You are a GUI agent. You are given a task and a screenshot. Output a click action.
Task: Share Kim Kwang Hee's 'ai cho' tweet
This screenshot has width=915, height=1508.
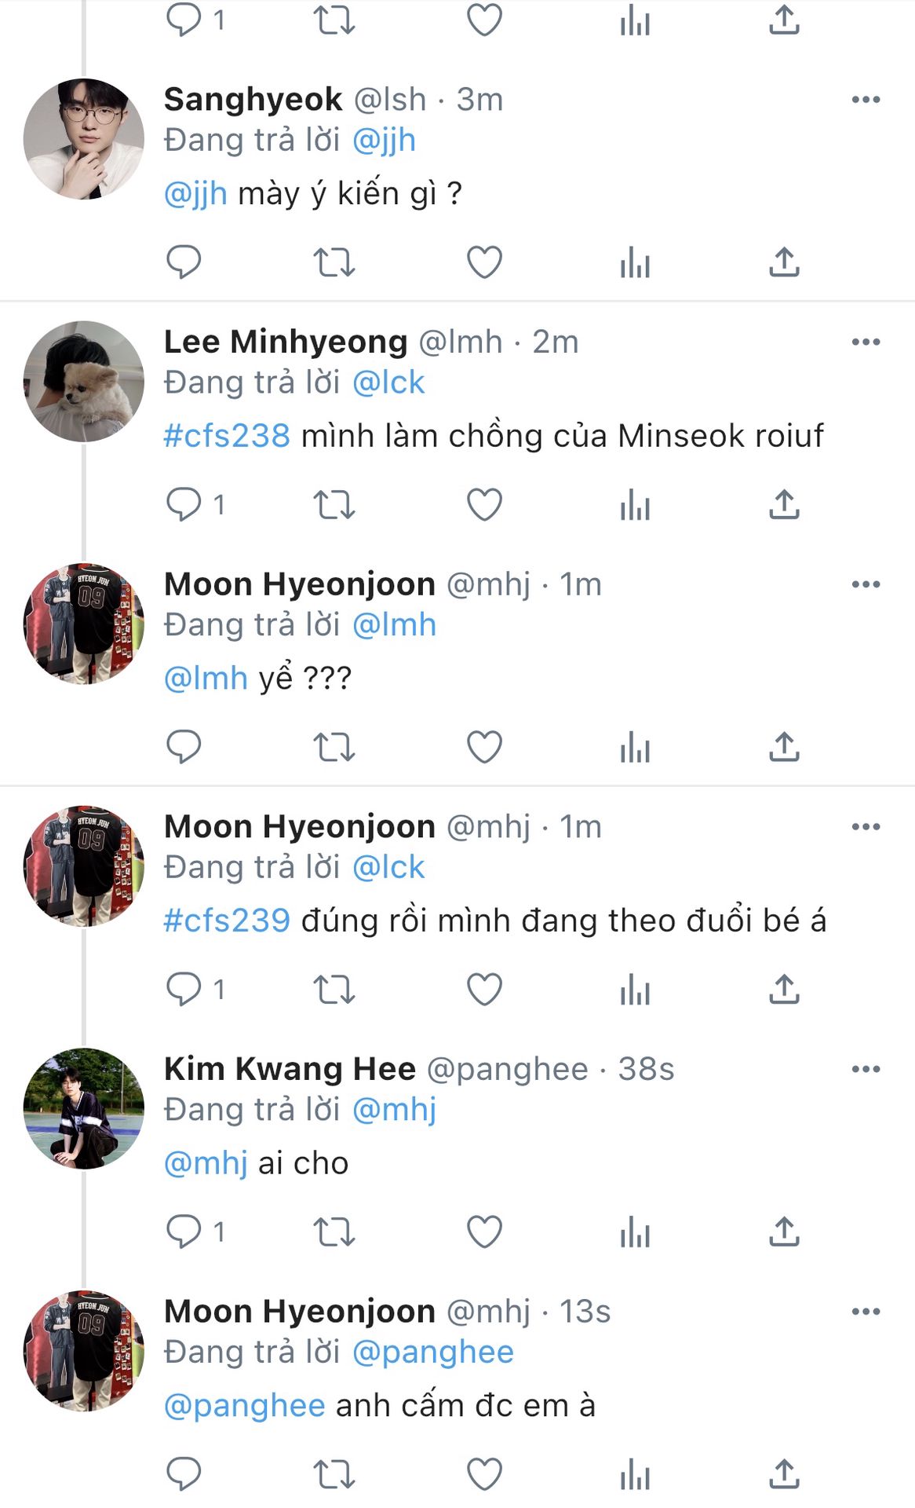(783, 1232)
